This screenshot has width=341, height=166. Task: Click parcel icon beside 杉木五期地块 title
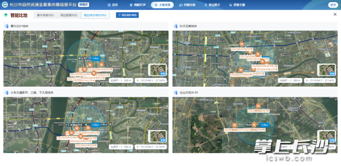pos(176,26)
